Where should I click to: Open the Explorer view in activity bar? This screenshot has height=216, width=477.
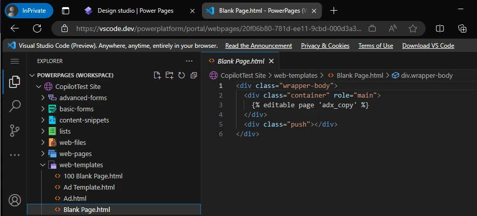coord(15,82)
